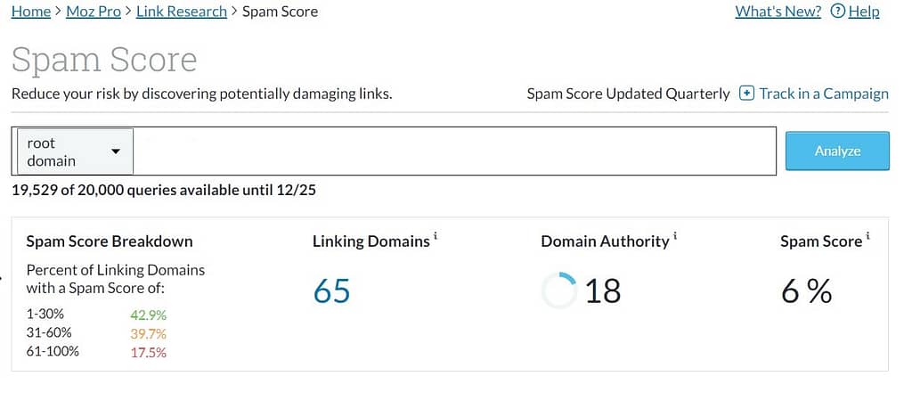Click the Spam Score value 6 %
This screenshot has height=409, width=912.
pyautogui.click(x=806, y=290)
